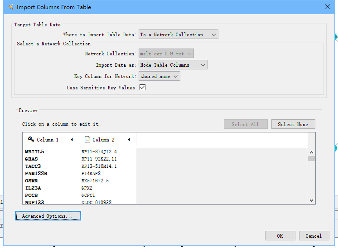Open Advanced Options

[x=48, y=216]
